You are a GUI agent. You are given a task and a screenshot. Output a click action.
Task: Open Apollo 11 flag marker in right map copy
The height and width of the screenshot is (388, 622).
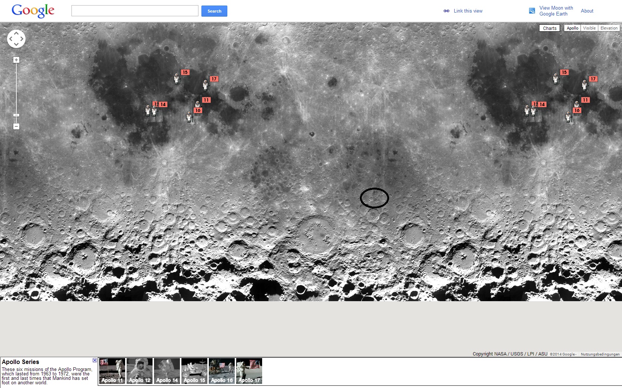point(585,100)
